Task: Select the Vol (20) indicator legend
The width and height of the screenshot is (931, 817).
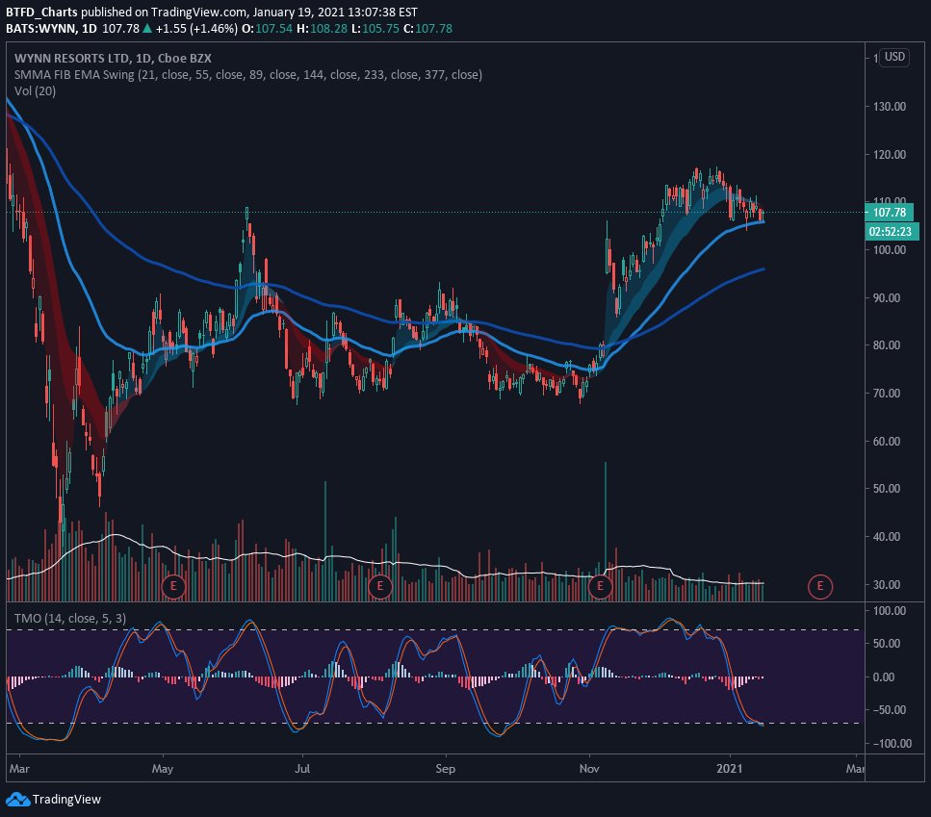Action: click(x=35, y=91)
